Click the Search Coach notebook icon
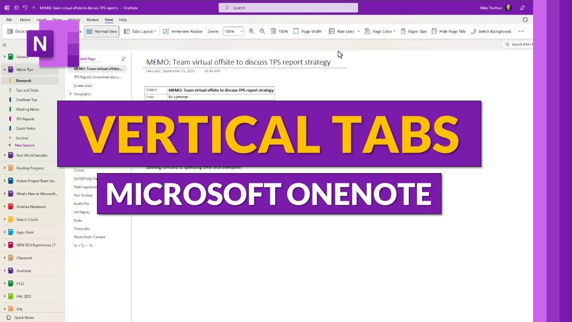 (11, 220)
